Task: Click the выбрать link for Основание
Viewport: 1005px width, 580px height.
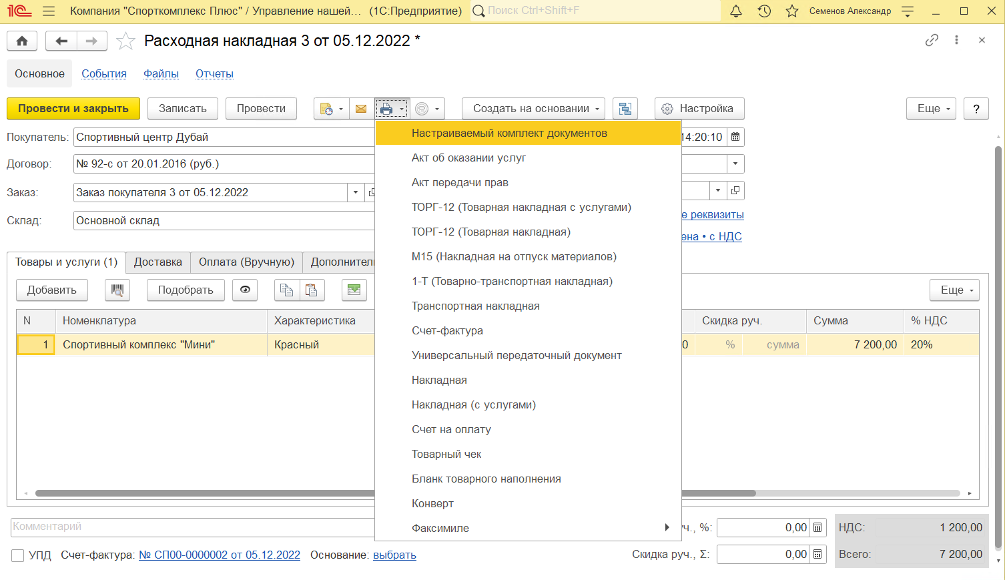Action: tap(394, 555)
